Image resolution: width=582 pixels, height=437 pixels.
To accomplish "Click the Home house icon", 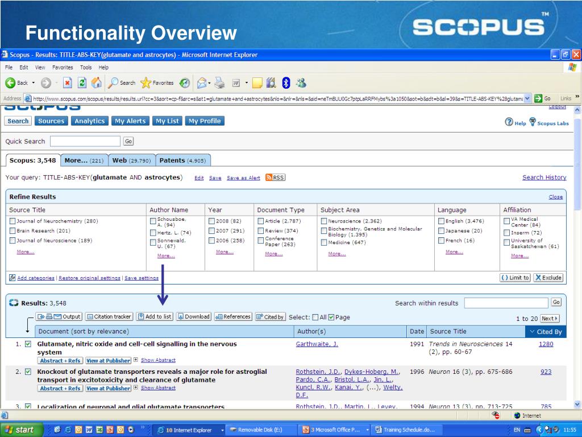I will (x=97, y=83).
